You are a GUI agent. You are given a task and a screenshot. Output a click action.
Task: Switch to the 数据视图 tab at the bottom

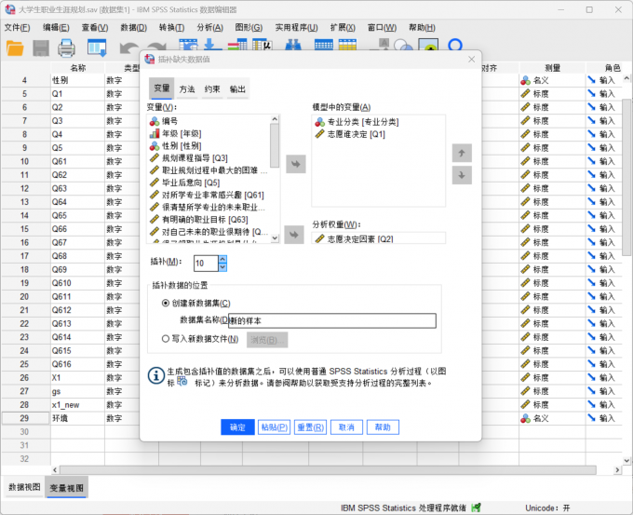point(24,487)
